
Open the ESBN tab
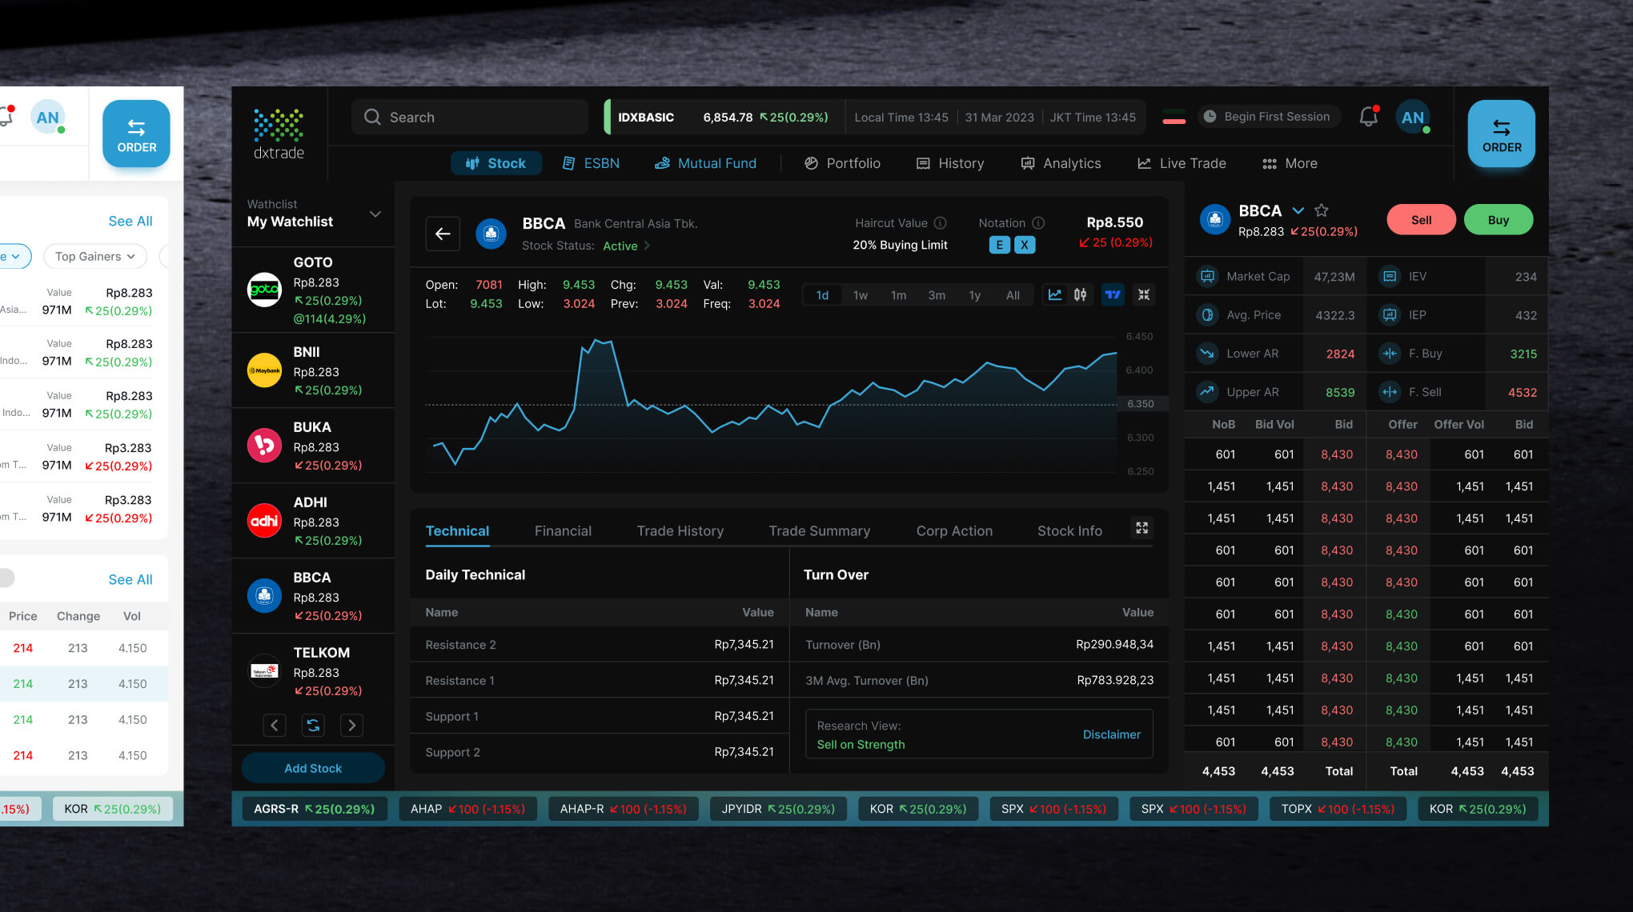[591, 163]
